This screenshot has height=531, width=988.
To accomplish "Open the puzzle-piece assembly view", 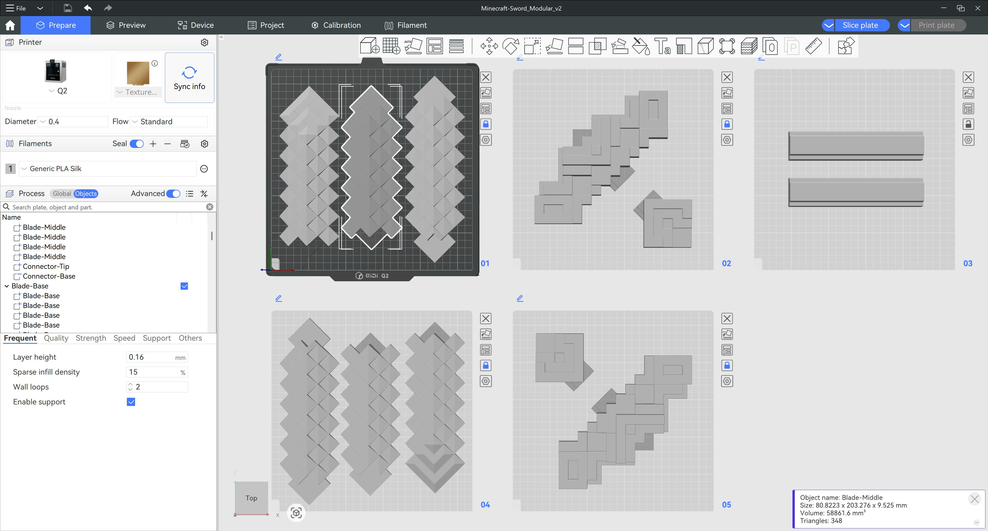I will 846,46.
